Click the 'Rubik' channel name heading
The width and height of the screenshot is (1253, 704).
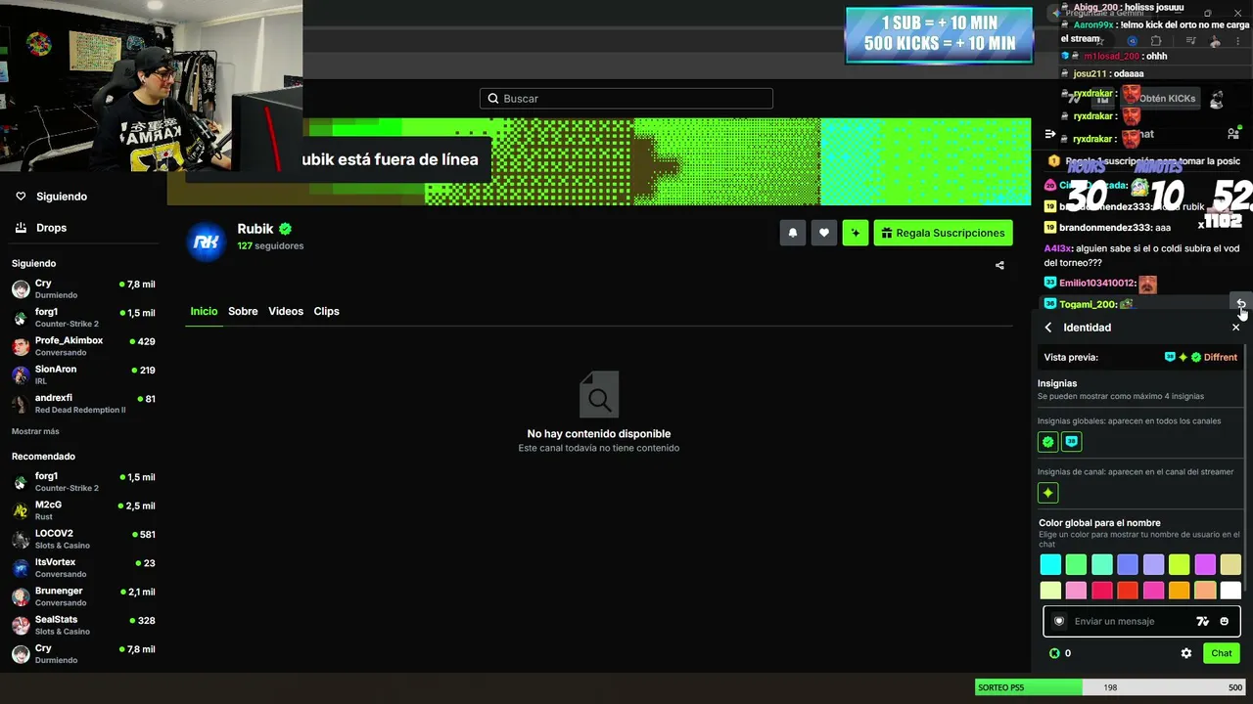255,229
